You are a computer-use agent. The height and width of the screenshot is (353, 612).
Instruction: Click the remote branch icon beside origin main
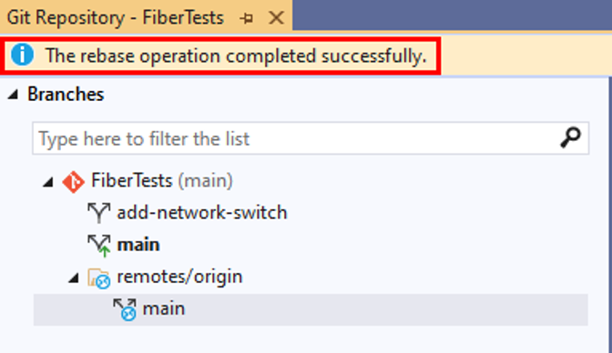point(125,309)
